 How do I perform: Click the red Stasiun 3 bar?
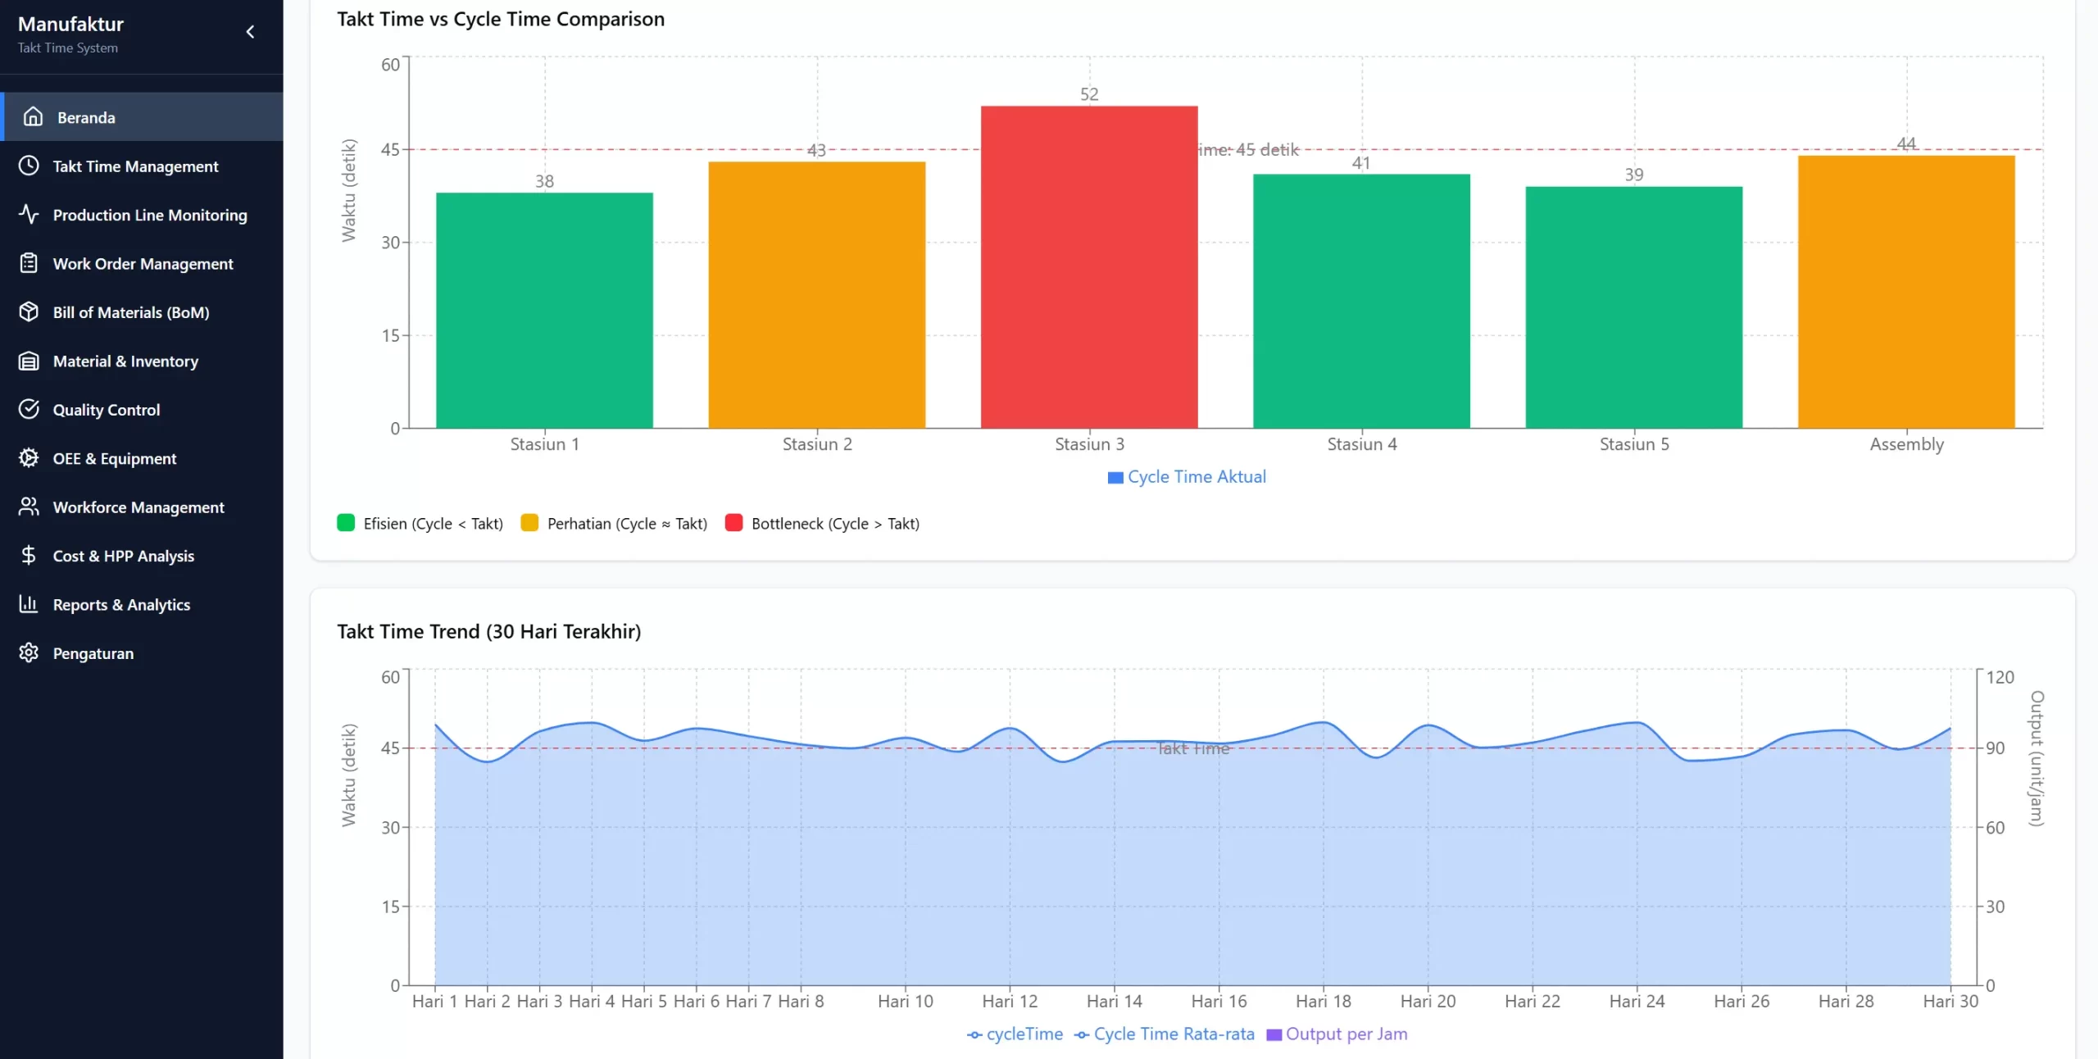click(x=1089, y=267)
